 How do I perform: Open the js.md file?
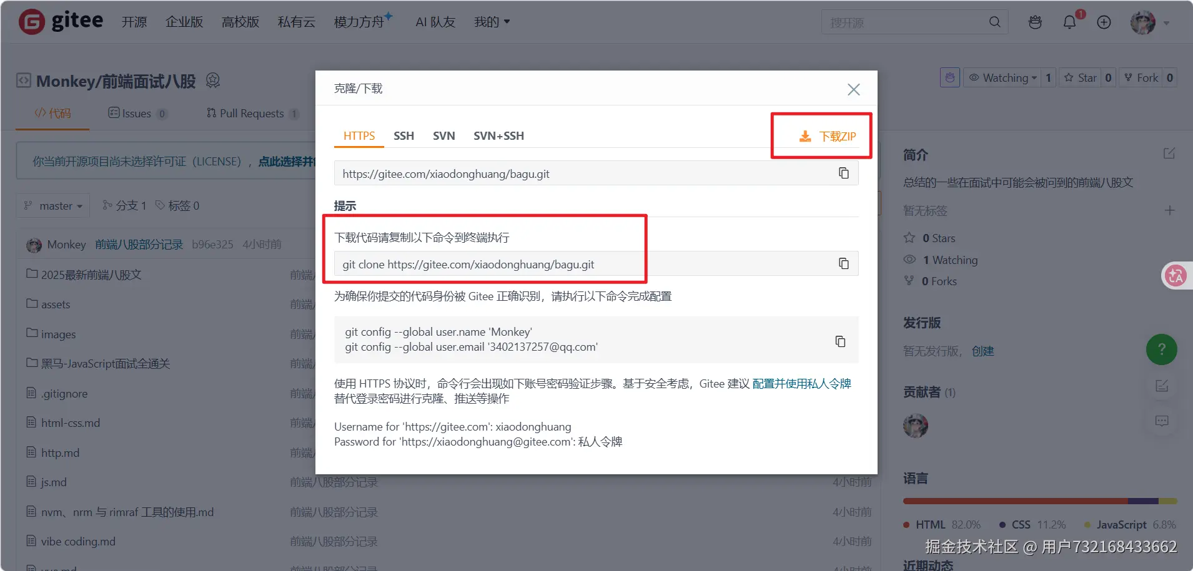pyautogui.click(x=54, y=482)
